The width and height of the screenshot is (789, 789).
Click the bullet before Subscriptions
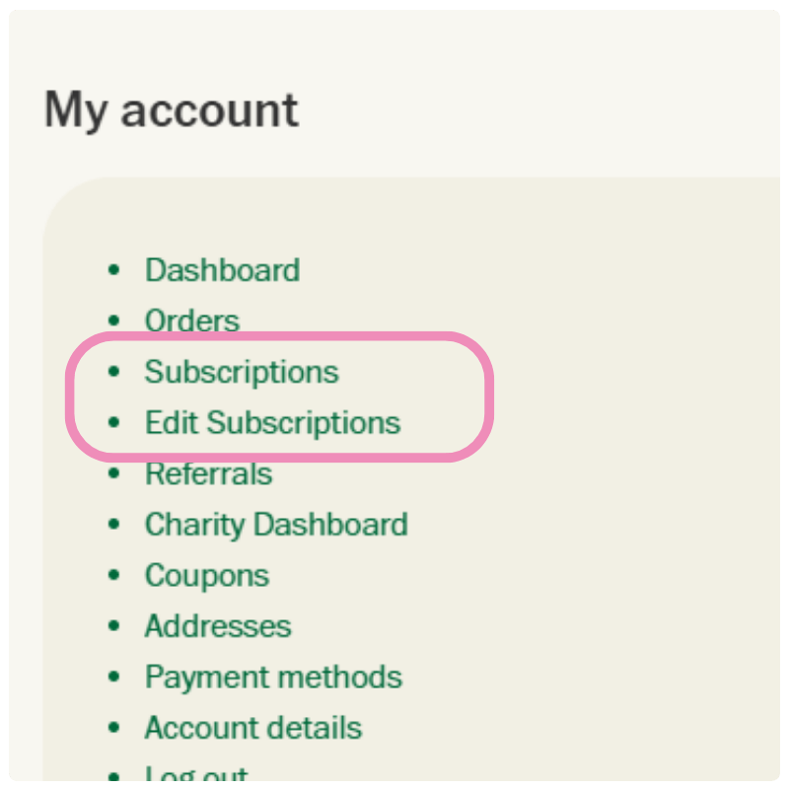[x=114, y=372]
